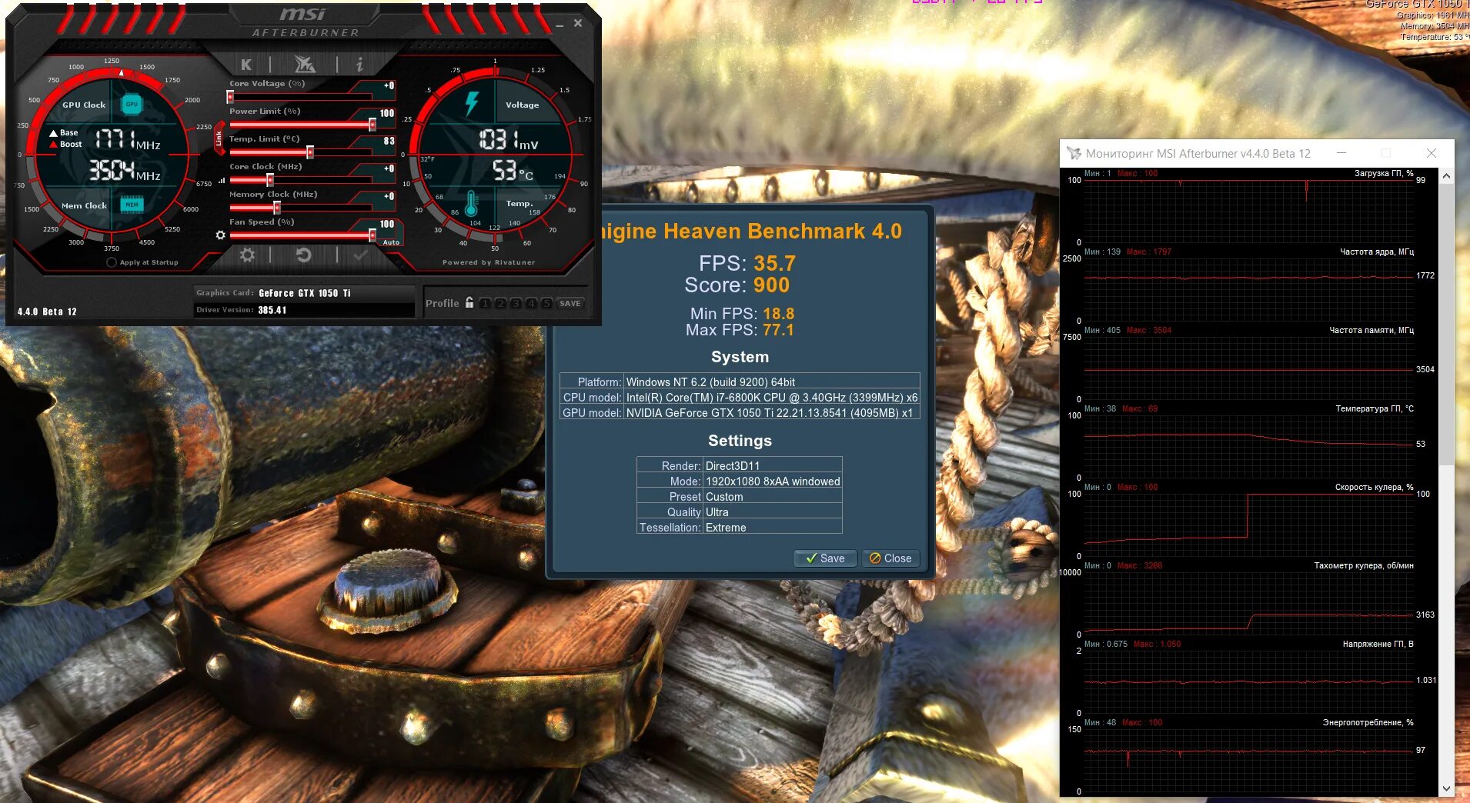Screen dimensions: 1470x803
Task: Click the CPU model 'i7-6800K' row
Action: [x=740, y=397]
